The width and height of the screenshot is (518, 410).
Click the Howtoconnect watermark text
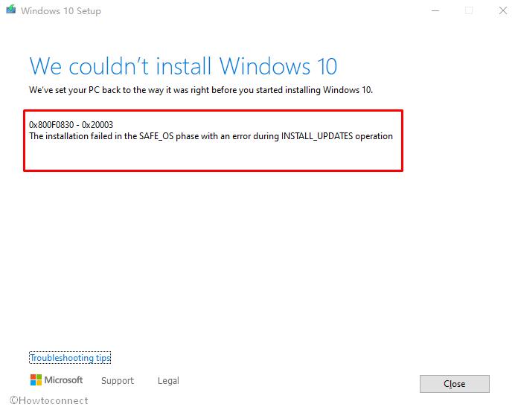(x=49, y=400)
